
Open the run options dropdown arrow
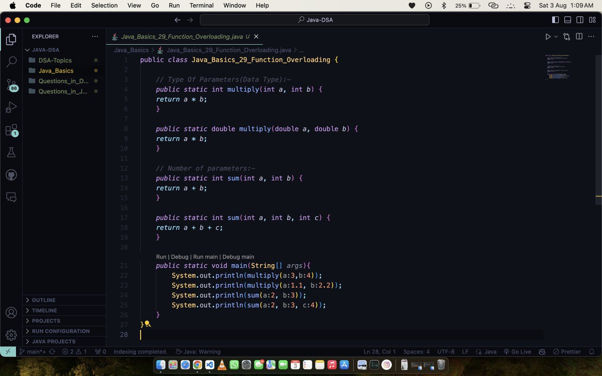[556, 37]
